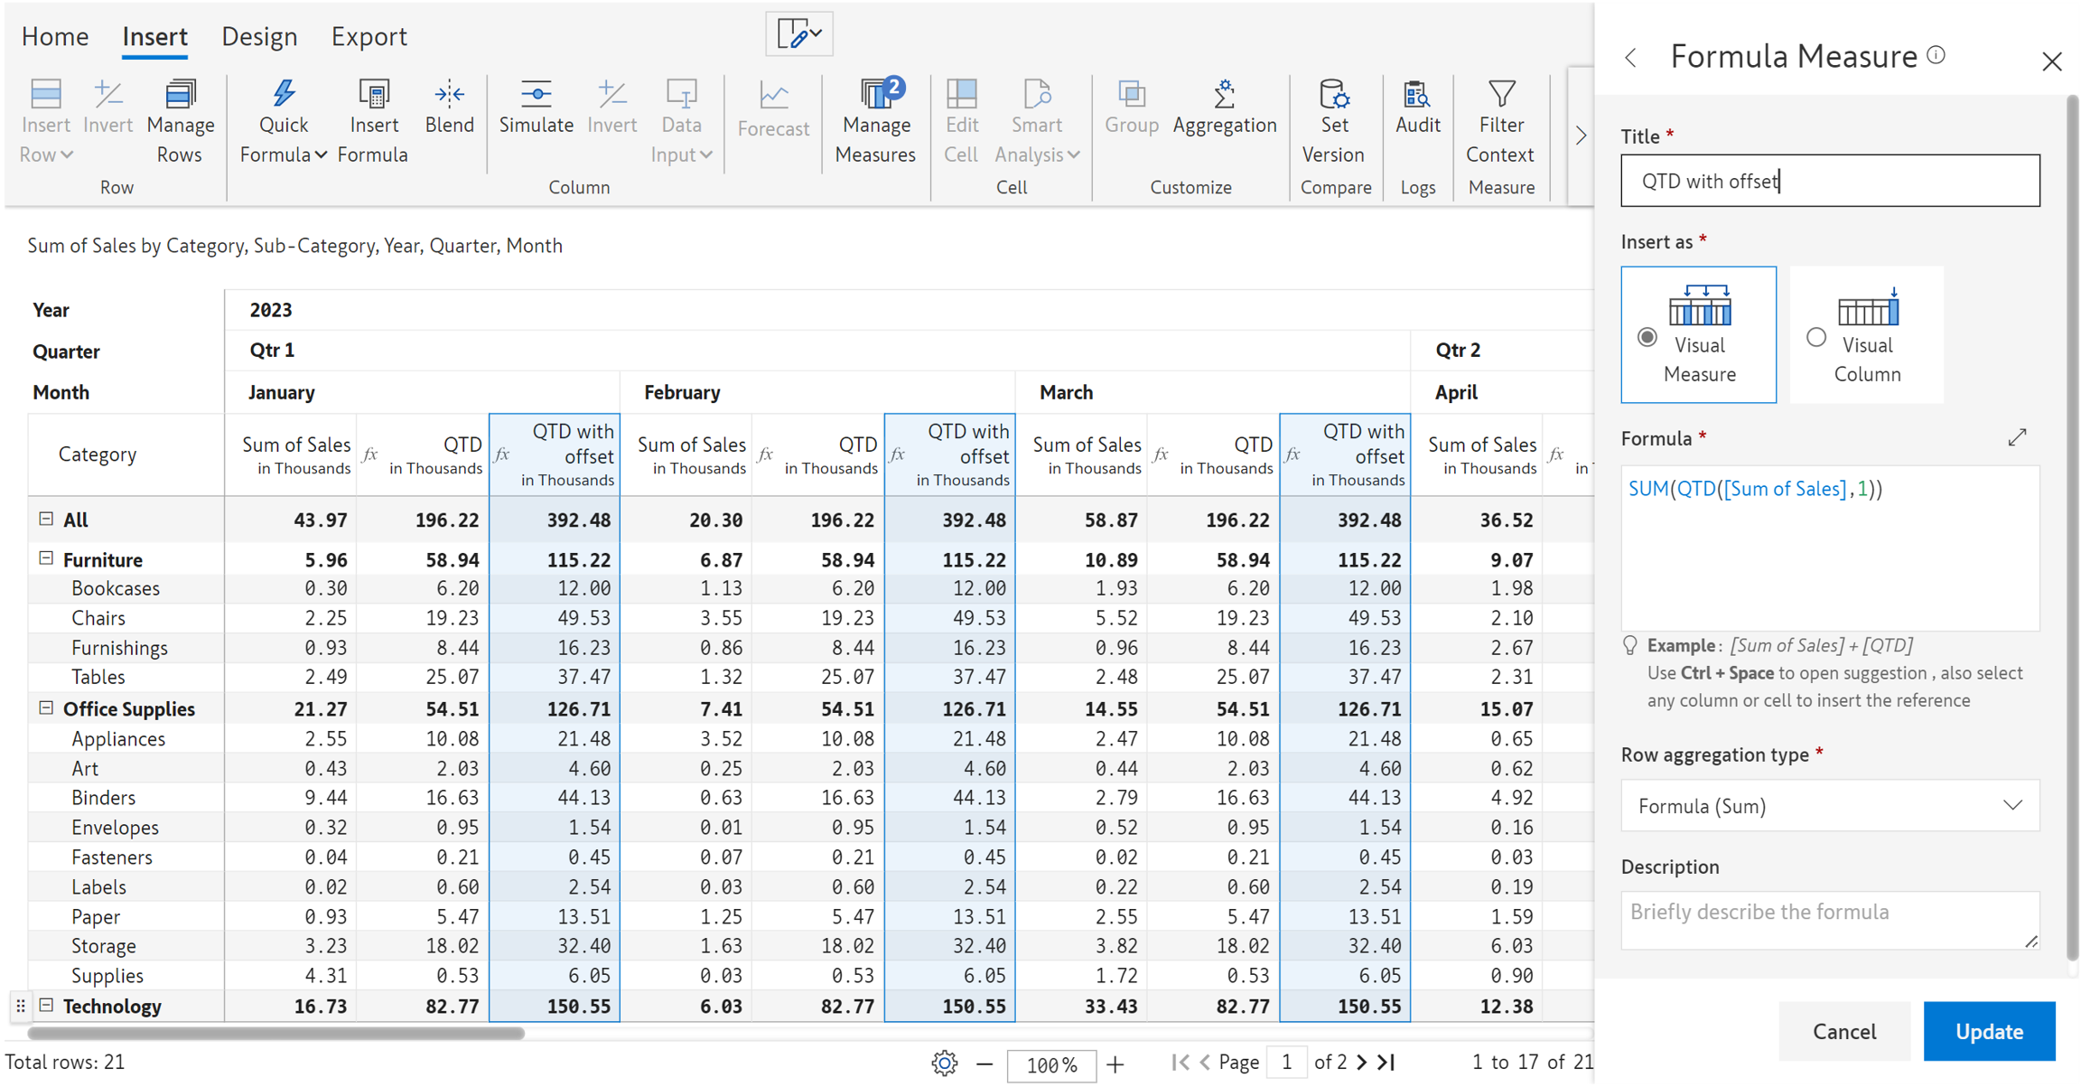This screenshot has width=2081, height=1087.
Task: Click the horizontal scrollbar below the table
Action: 275,1033
